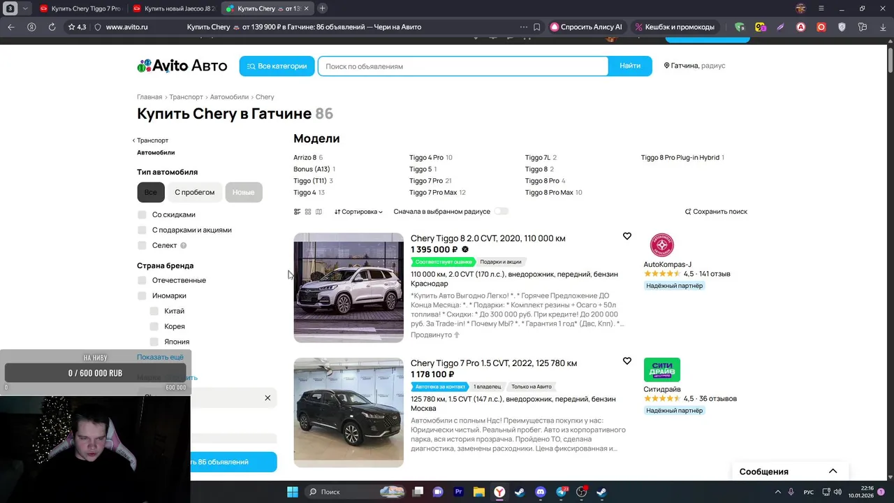Check the Со скидками checkbox
Screen dimensions: 894x503
pyautogui.click(x=142, y=214)
